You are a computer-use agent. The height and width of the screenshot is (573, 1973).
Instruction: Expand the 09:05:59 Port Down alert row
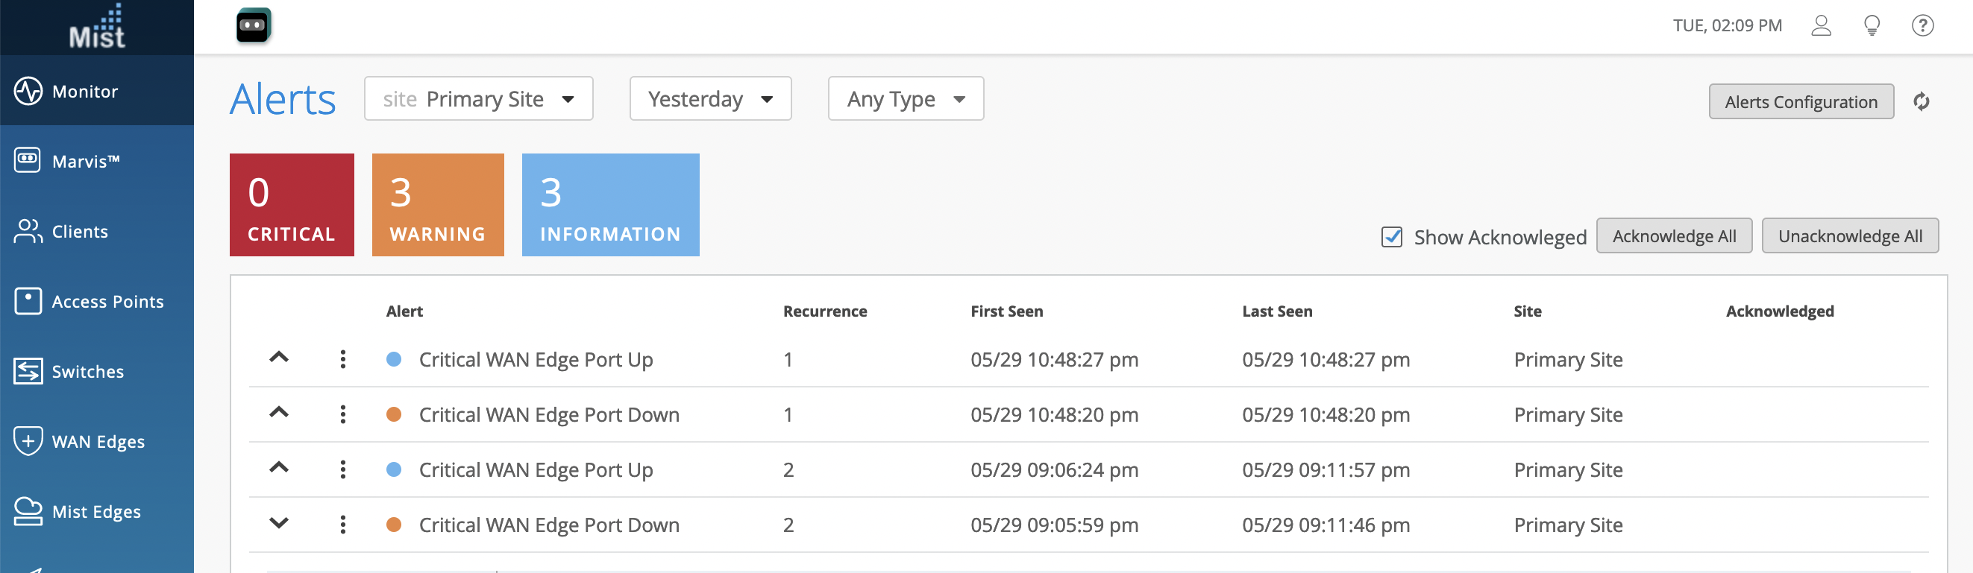279,523
